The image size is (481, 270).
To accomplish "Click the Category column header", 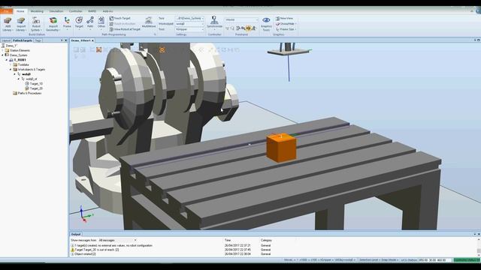I will (x=266, y=240).
